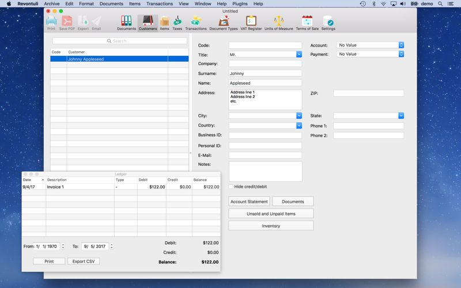461x288 pixels.
Task: Open the Window menu
Action: point(203,3)
